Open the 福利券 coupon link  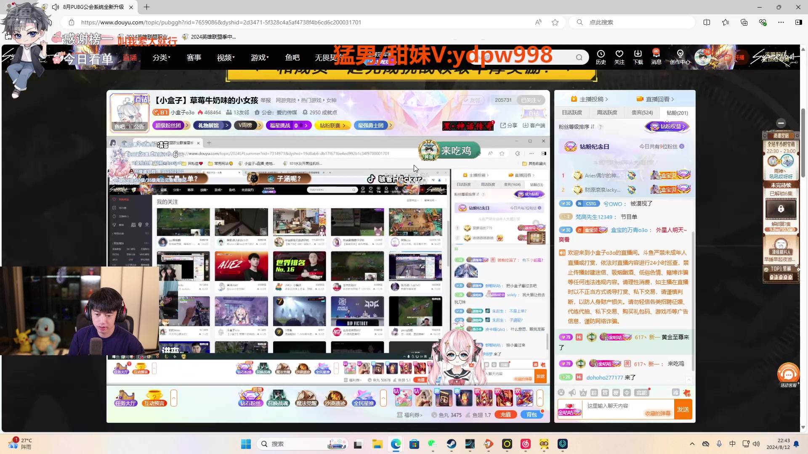[409, 415]
